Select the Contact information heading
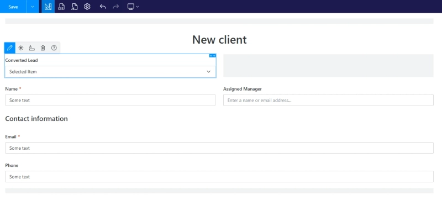 point(36,119)
